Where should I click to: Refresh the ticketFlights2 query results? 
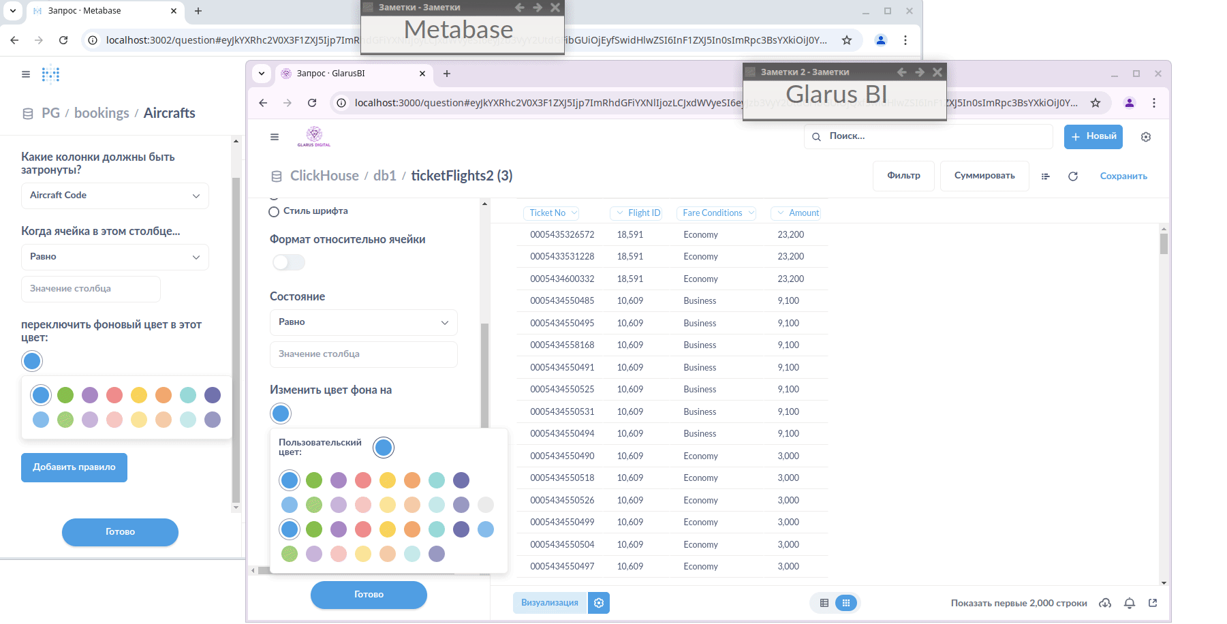click(x=1073, y=176)
